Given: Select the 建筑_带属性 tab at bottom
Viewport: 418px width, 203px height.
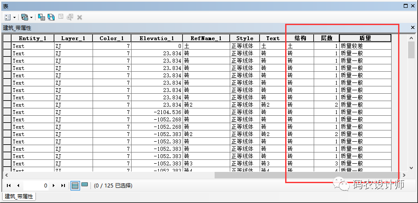Looking at the screenshot, I should coord(19,197).
